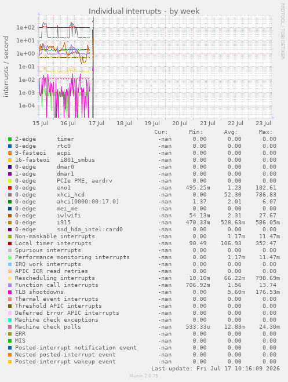This screenshot has width=288, height=382.
Task: Select the 'dmar1' legend label
Action: tap(65, 174)
